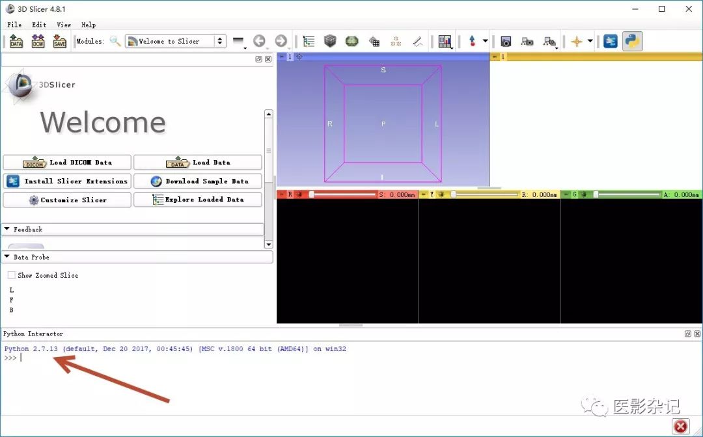Viewport: 703px width, 437px height.
Task: Open the module finder magnifier icon
Action: tap(115, 41)
